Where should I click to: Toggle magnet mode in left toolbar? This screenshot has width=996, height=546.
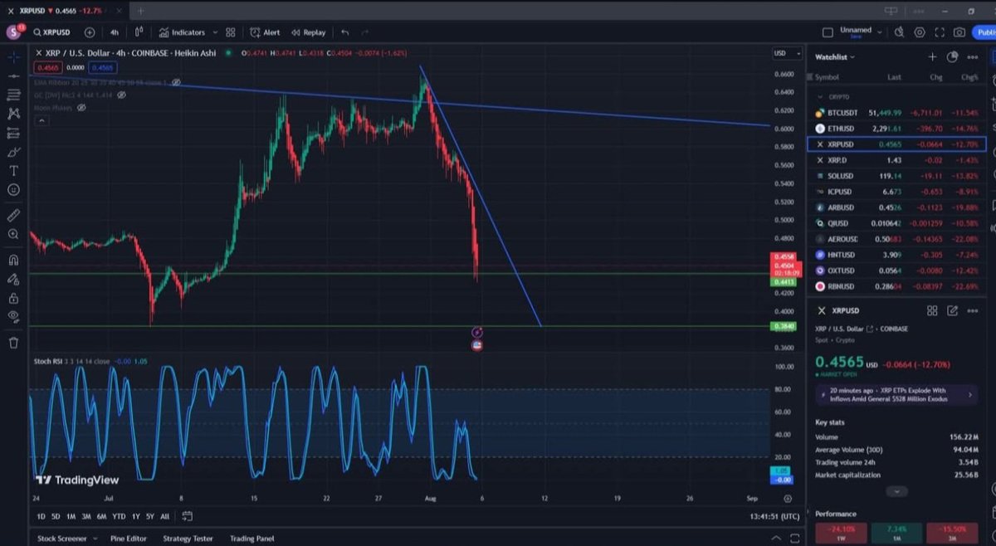13,260
